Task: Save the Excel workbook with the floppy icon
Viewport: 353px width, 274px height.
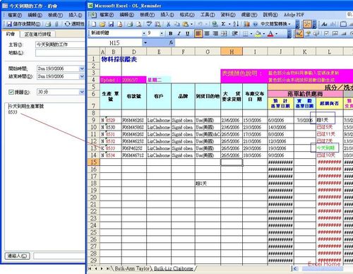Action: 111,24
